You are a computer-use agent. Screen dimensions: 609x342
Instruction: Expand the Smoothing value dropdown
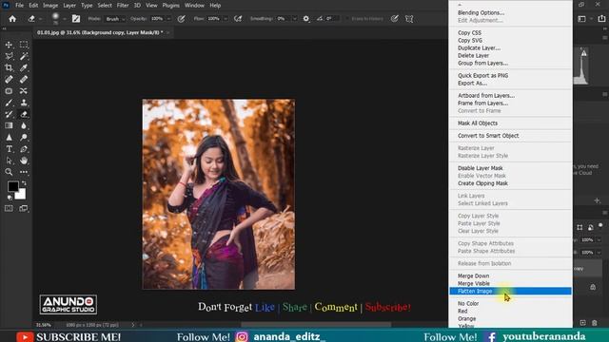point(294,19)
